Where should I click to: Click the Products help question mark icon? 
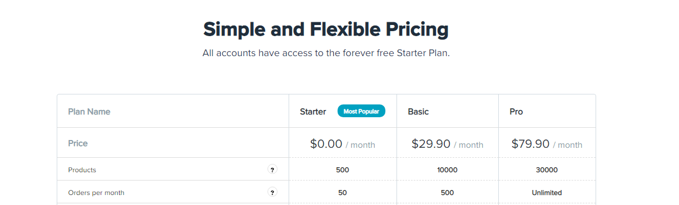click(x=272, y=170)
